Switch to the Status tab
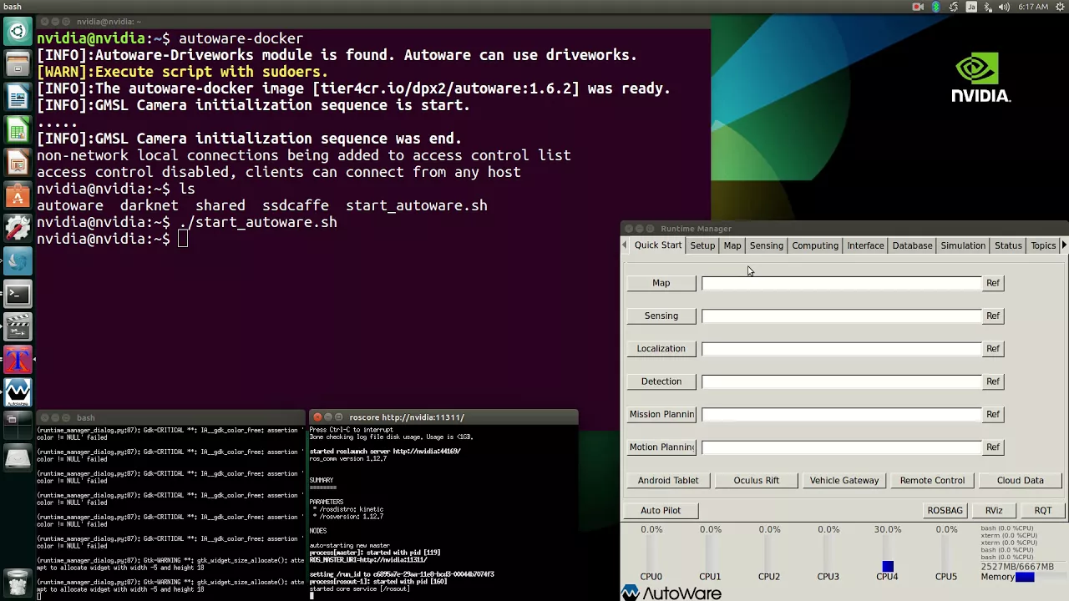This screenshot has width=1069, height=601. 1008,245
